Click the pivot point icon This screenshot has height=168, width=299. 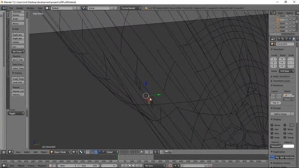82,152
